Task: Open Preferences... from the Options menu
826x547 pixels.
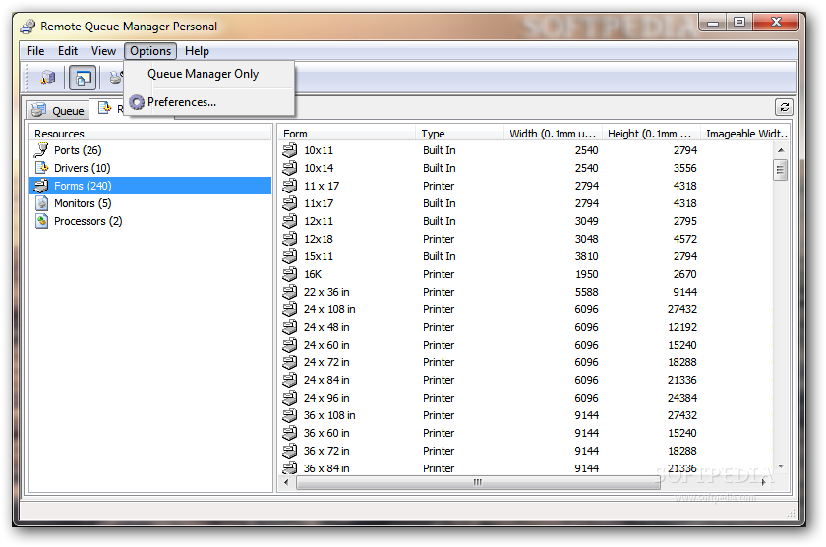Action: click(182, 102)
